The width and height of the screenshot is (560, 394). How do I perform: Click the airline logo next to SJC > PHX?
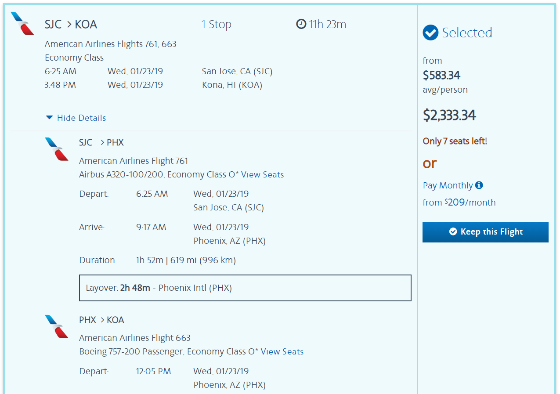point(57,149)
